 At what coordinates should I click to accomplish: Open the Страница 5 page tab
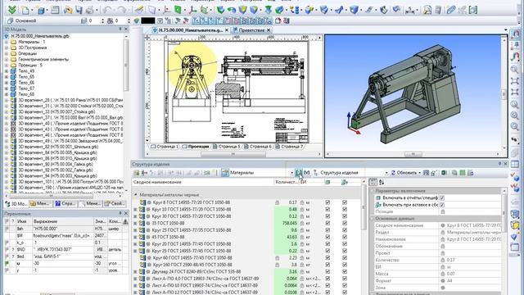pos(226,147)
